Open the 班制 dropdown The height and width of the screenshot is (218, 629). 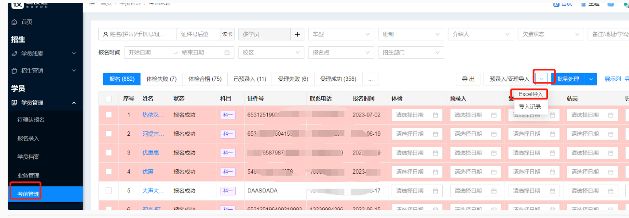pyautogui.click(x=411, y=34)
